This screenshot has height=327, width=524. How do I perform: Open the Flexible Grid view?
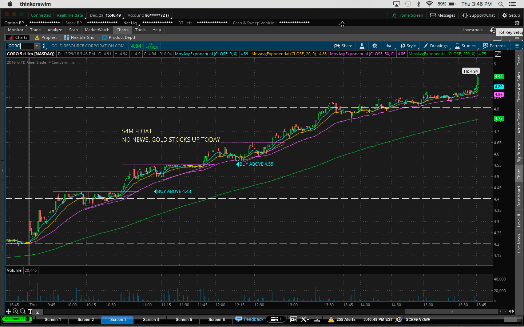coord(79,37)
